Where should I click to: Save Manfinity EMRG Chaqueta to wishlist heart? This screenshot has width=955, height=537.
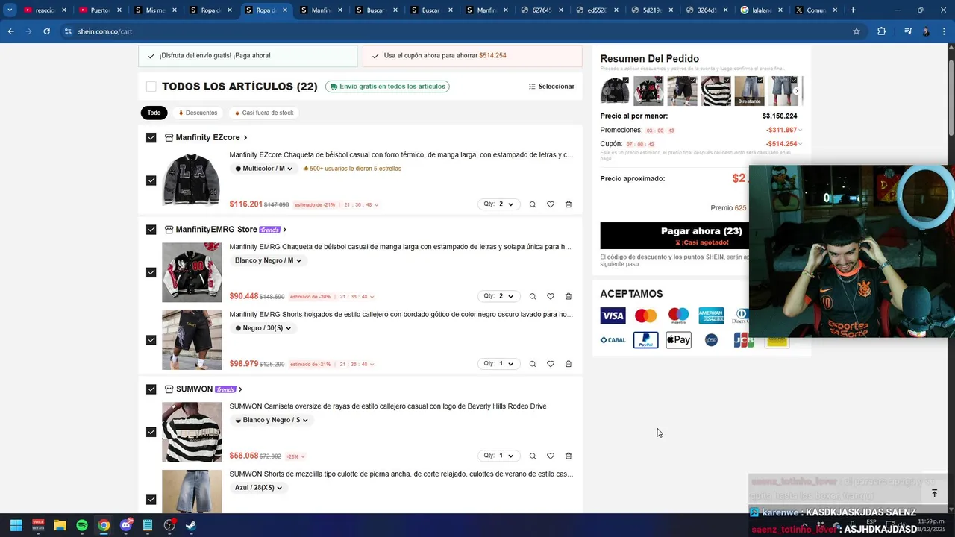[x=551, y=296]
